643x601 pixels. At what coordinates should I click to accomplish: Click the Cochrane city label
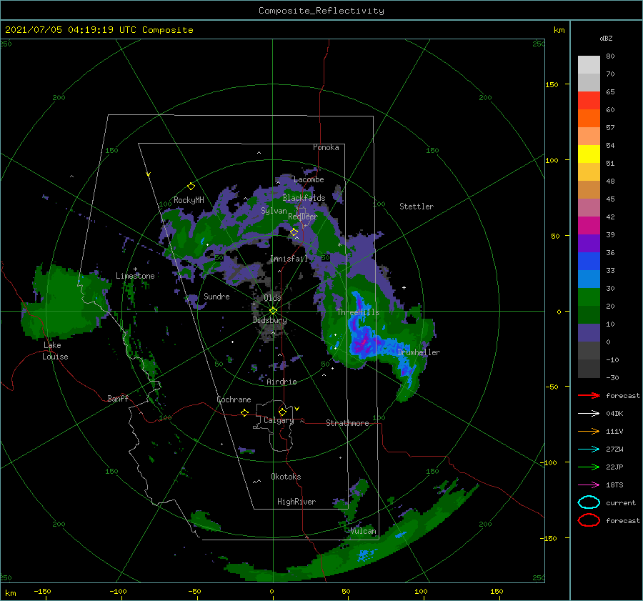(234, 399)
